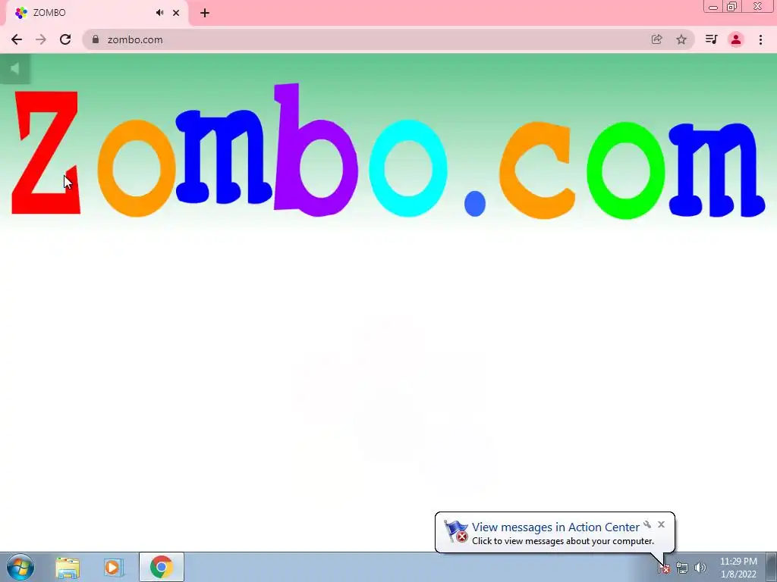777x582 pixels.
Task: Open notification options wrench icon
Action: point(647,524)
